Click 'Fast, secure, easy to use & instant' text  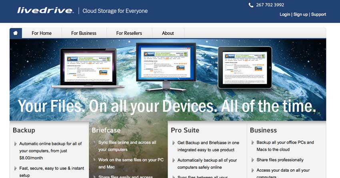point(52,168)
